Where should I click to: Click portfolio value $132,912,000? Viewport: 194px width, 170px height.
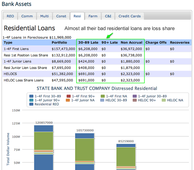click(63, 55)
